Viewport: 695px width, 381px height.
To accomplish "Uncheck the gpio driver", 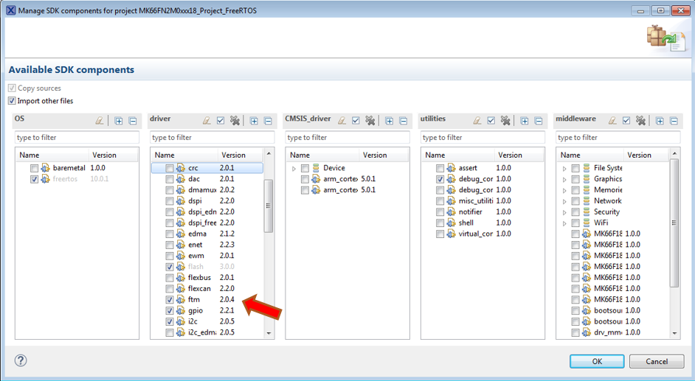I will point(169,311).
